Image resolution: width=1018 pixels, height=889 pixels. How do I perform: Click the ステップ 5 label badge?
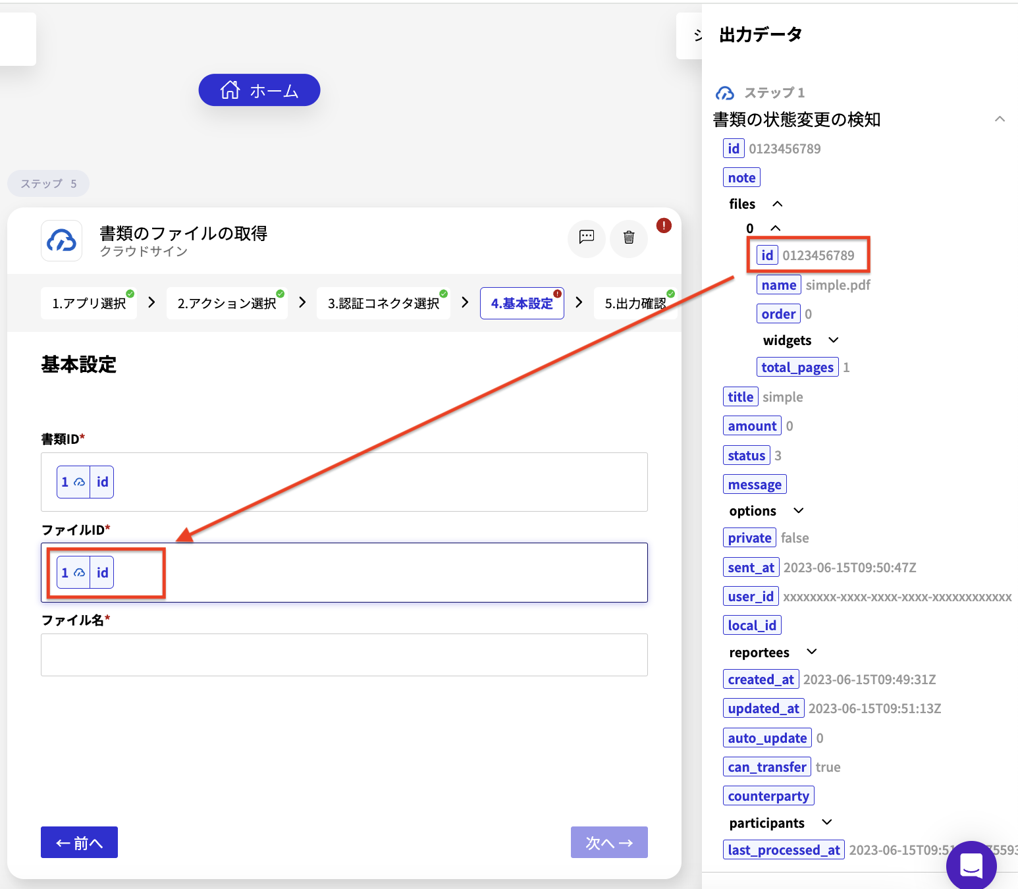pos(48,184)
